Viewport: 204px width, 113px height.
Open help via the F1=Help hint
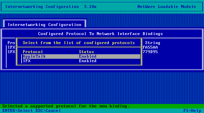(192, 111)
